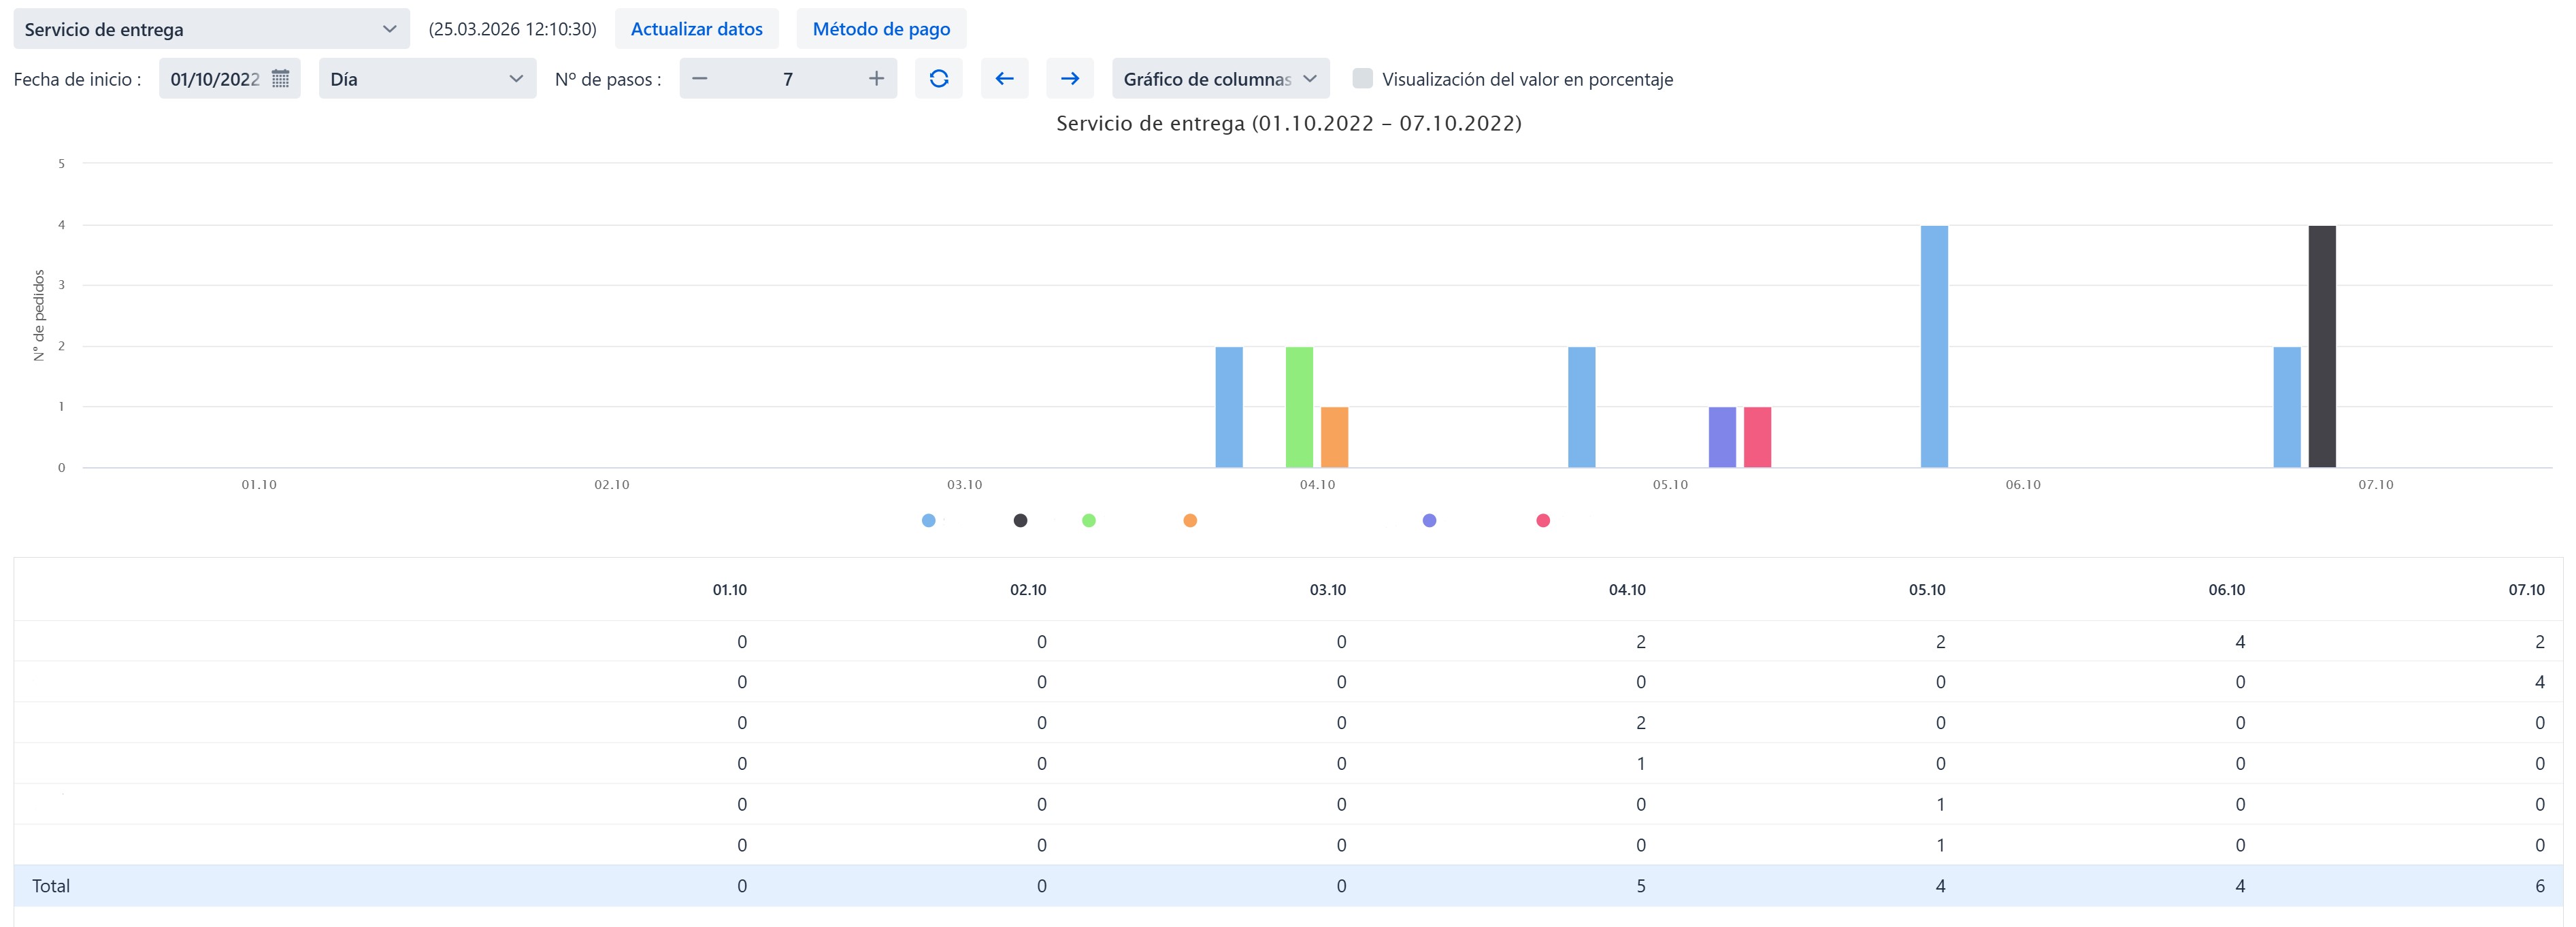This screenshot has height=927, width=2576.
Task: Switch to Método de pago report
Action: [881, 29]
